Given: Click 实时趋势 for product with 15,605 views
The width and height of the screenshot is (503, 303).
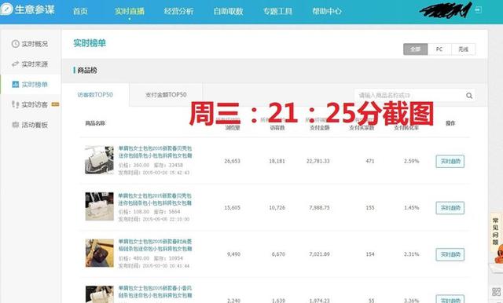Looking at the screenshot, I should pos(450,208).
